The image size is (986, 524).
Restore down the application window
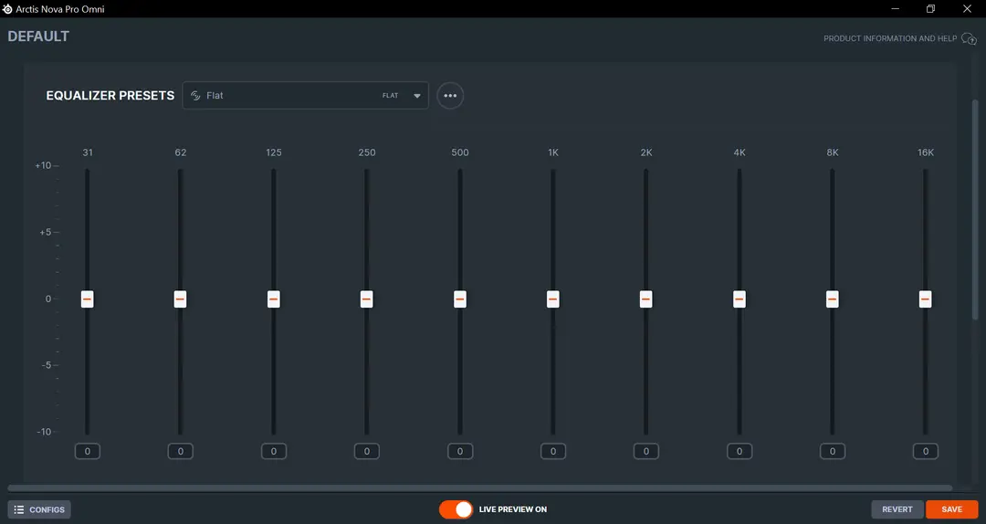coord(930,9)
